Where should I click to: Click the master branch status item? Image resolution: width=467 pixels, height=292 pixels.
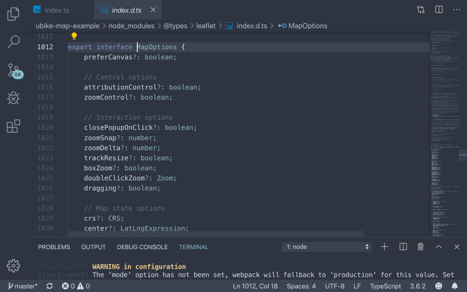click(23, 286)
